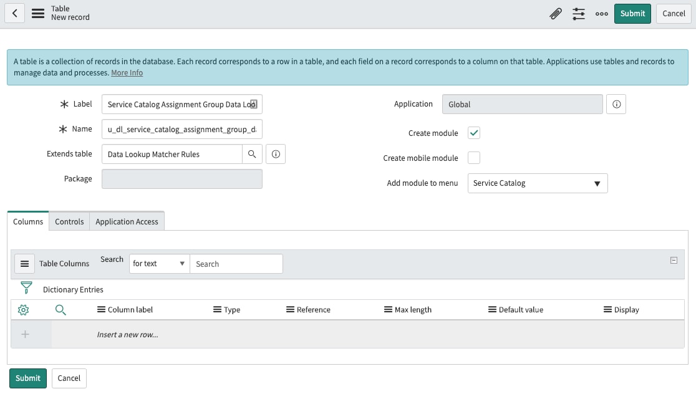Submit the new table record
The image size is (696, 394).
[x=632, y=13]
